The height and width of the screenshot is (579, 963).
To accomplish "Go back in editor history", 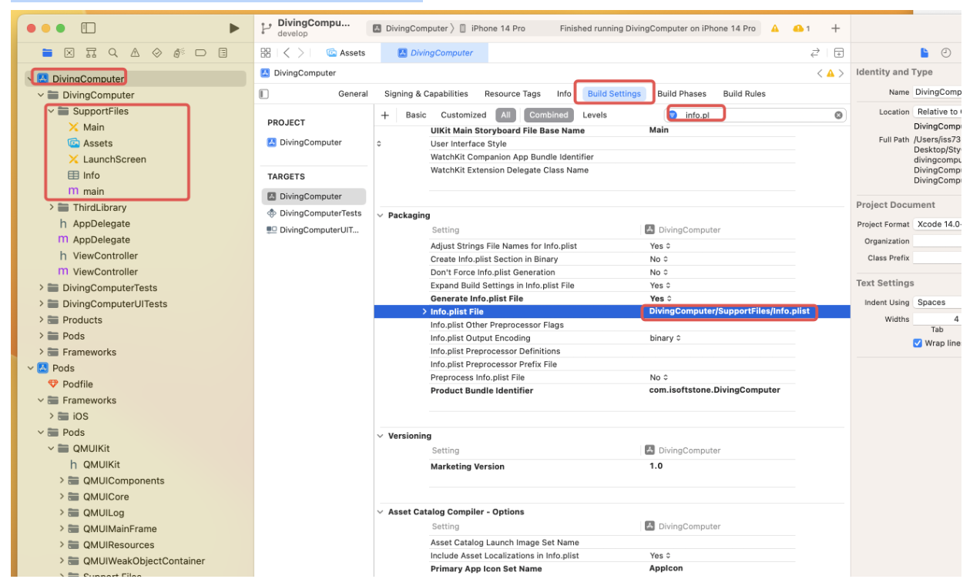I will (x=286, y=52).
